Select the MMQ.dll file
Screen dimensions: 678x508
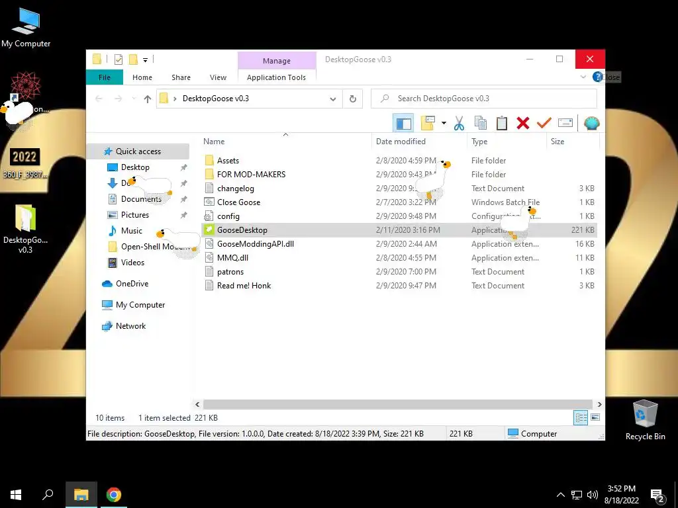[x=232, y=257]
